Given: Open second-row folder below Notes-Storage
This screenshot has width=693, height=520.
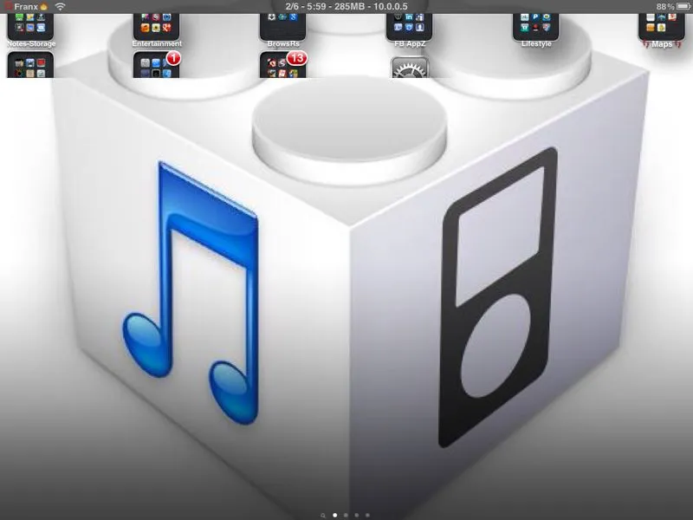Looking at the screenshot, I should [x=30, y=66].
